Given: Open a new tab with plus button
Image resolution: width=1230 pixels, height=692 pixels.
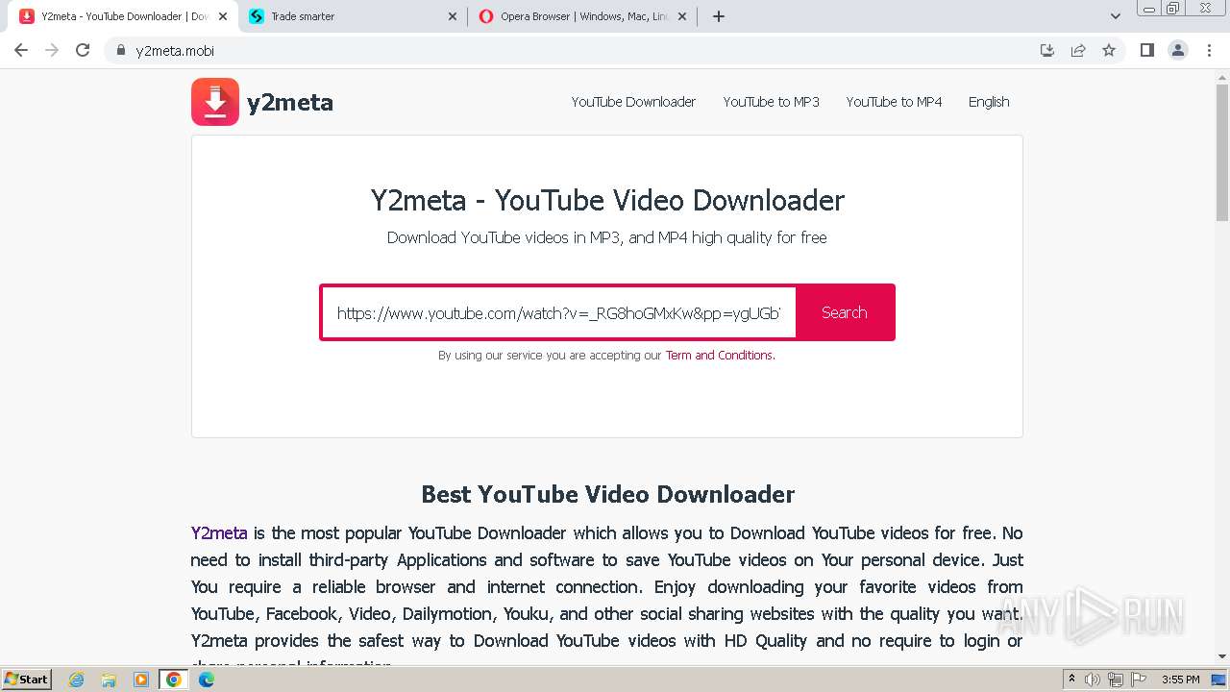Looking at the screenshot, I should [719, 16].
